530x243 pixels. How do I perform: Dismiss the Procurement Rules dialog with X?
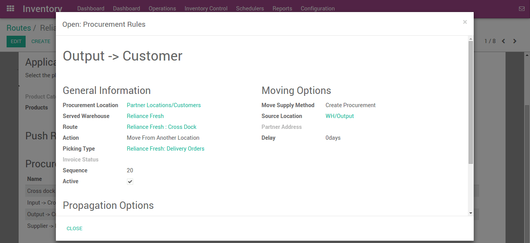pyautogui.click(x=465, y=22)
